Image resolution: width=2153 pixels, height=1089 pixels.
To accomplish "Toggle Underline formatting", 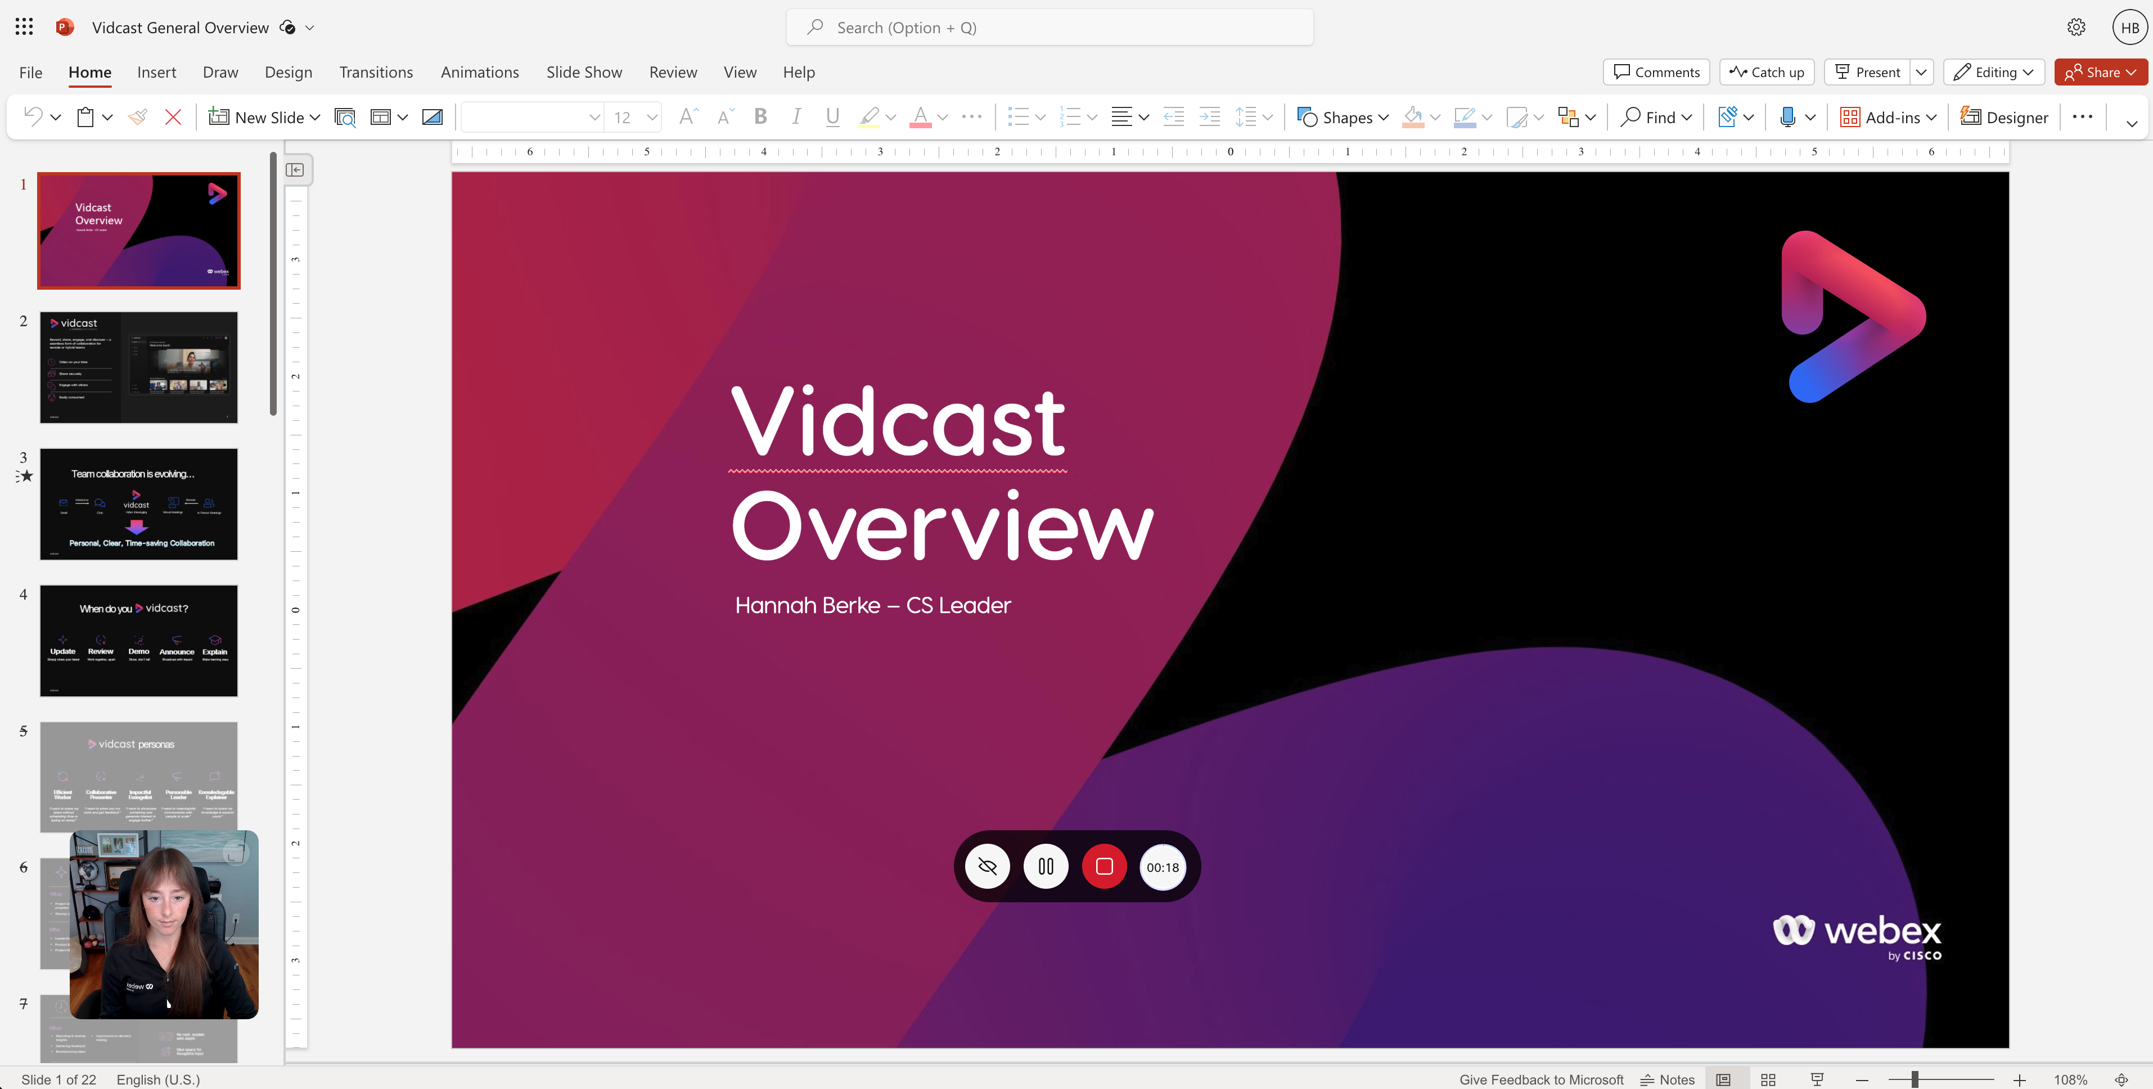I will tap(832, 117).
